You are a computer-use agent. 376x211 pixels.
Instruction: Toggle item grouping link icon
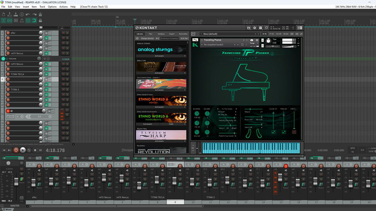[10, 20]
